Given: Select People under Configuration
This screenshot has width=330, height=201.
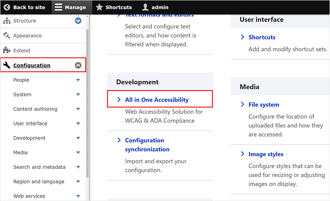Looking at the screenshot, I should (x=21, y=80).
